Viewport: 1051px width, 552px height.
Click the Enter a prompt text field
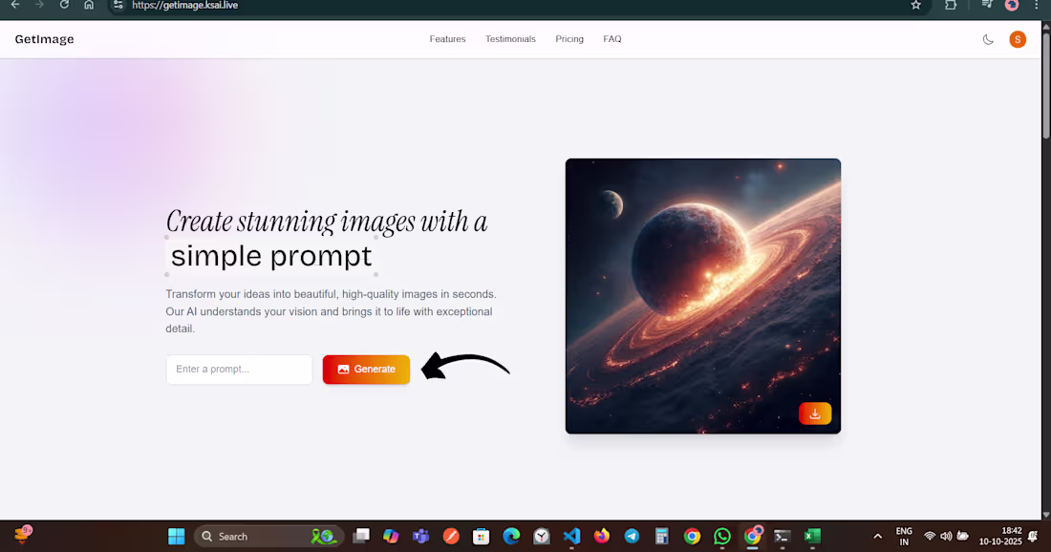239,370
